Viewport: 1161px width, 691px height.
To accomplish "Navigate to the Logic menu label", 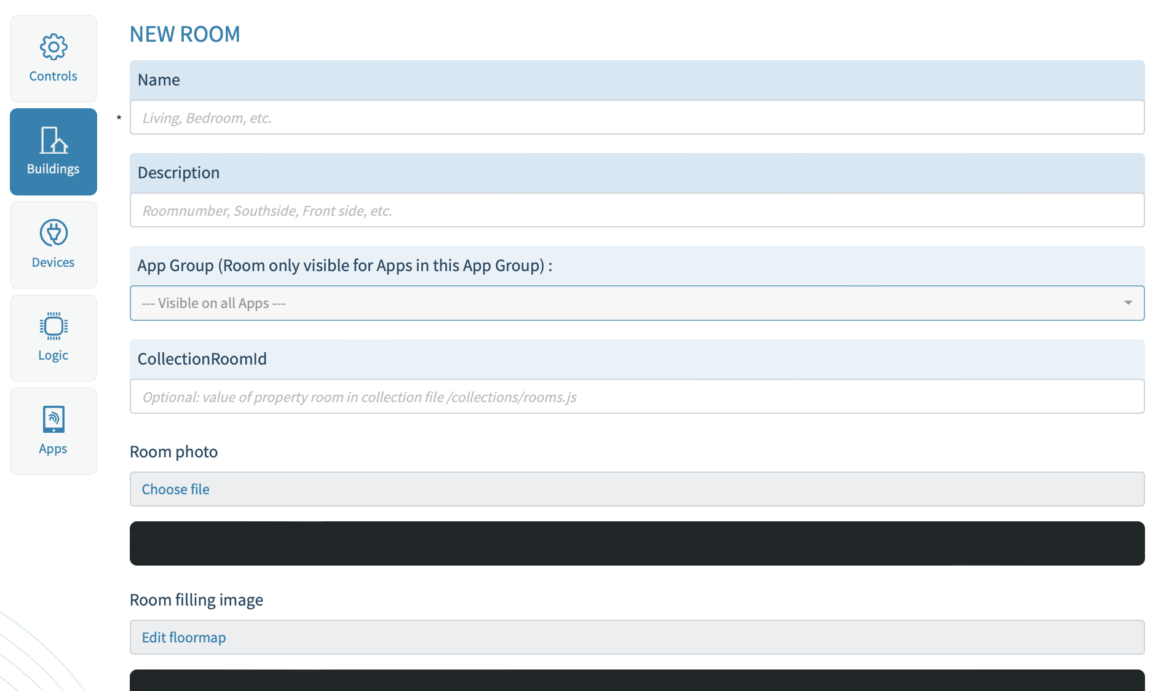I will [53, 355].
